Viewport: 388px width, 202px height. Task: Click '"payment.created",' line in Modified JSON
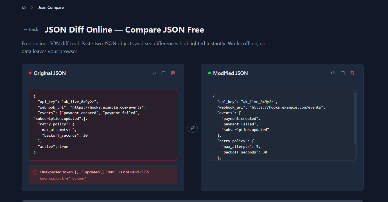[241, 119]
